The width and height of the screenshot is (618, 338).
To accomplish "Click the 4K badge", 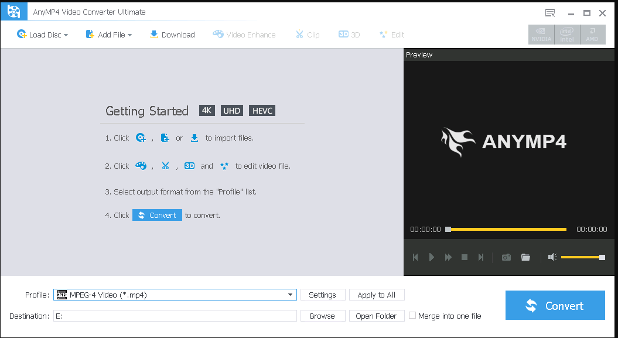I will pyautogui.click(x=207, y=111).
